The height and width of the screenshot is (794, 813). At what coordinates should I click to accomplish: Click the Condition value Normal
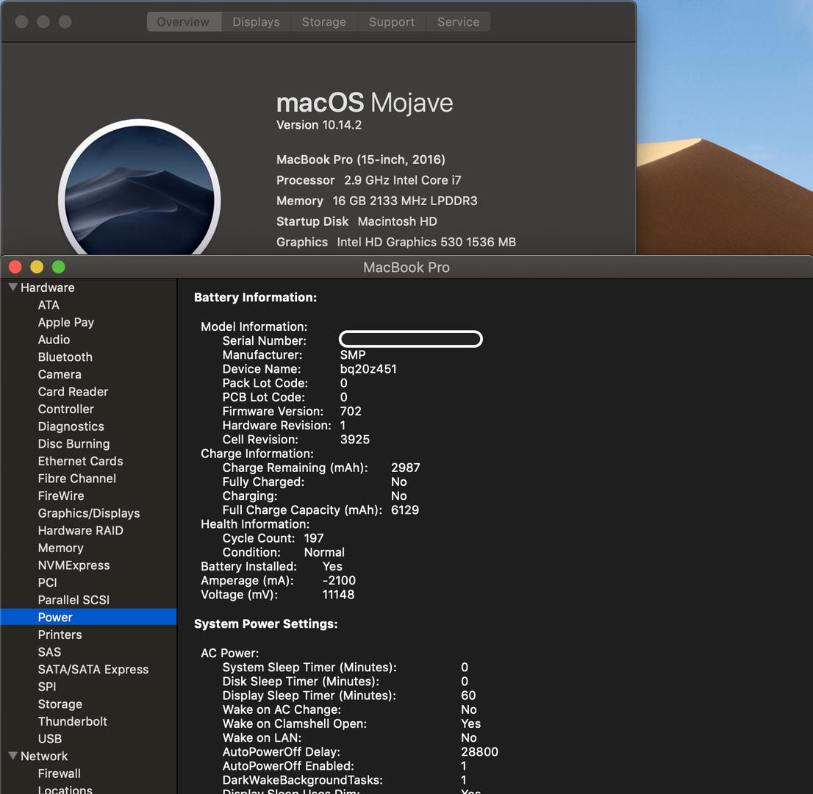[x=325, y=553]
